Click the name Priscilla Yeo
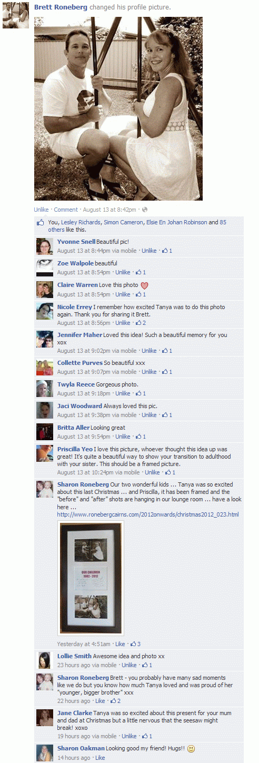The height and width of the screenshot is (763, 259). [75, 449]
